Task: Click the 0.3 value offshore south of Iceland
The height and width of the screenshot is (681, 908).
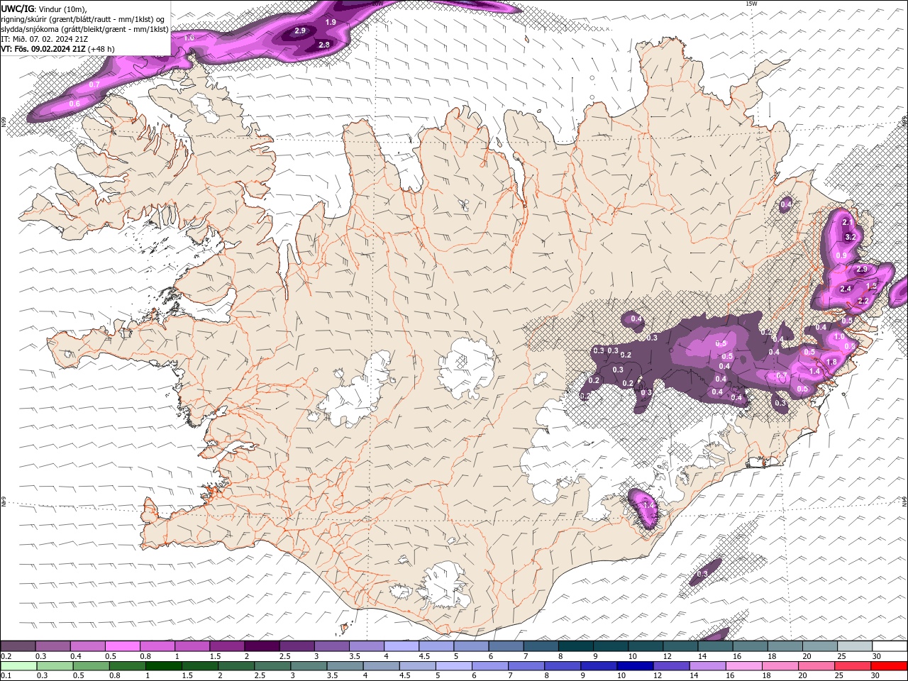Action: 702,573
